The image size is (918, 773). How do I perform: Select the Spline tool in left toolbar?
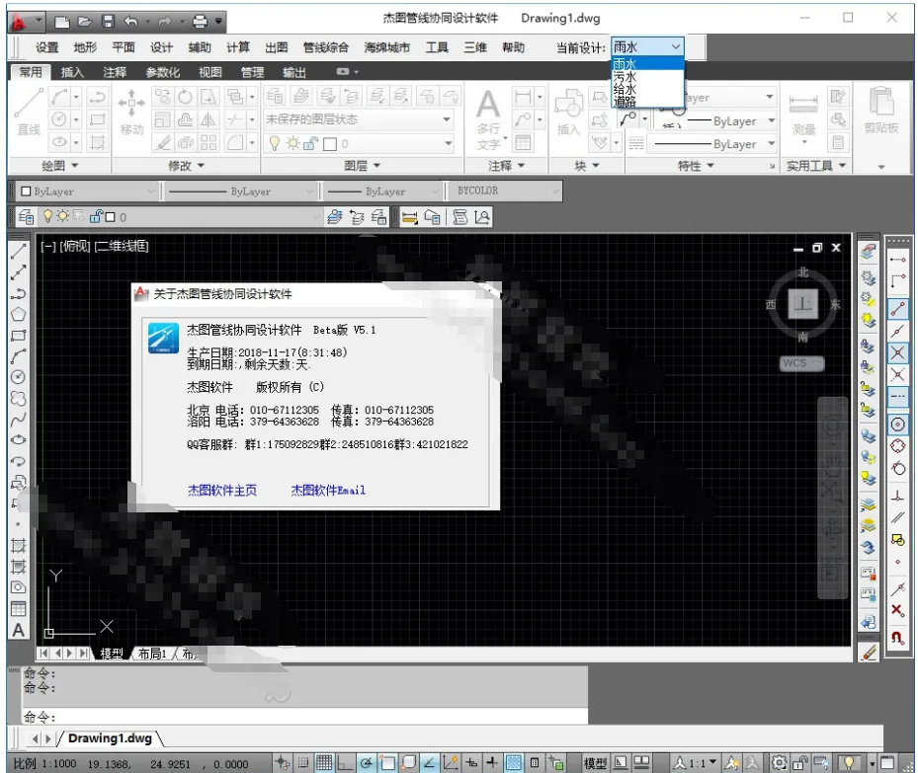click(18, 420)
